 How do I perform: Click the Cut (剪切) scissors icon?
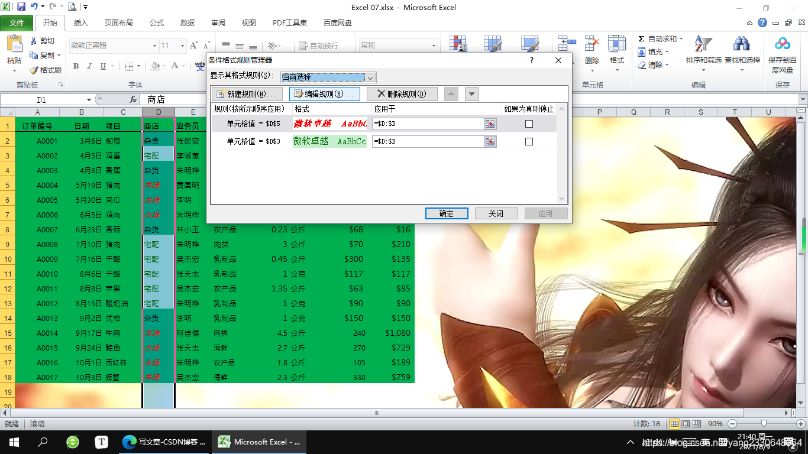click(x=34, y=41)
